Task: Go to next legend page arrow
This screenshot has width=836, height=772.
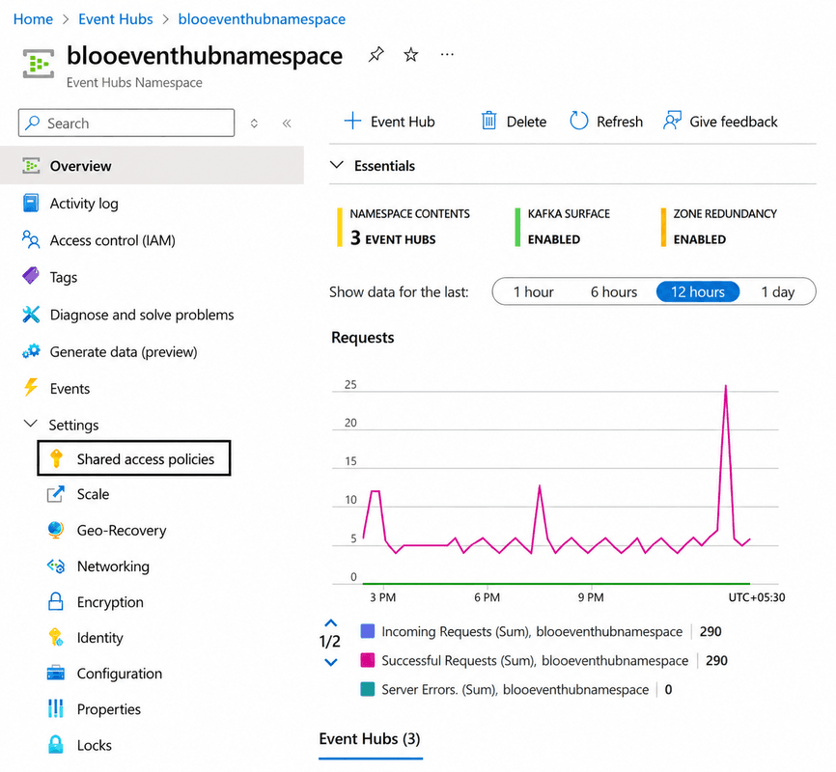Action: coord(330,662)
